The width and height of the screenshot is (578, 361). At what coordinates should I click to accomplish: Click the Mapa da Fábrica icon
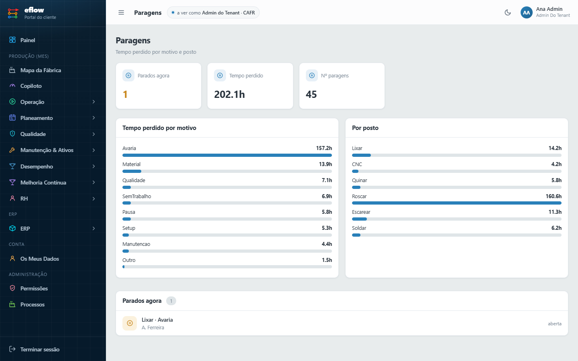[x=12, y=70]
